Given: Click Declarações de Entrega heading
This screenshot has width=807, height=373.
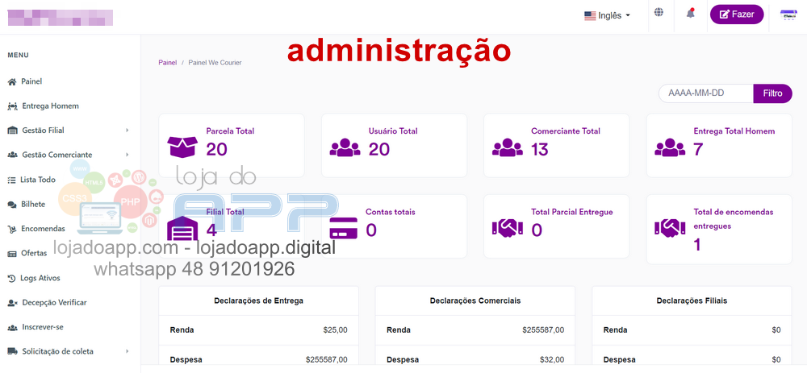Looking at the screenshot, I should [x=258, y=300].
